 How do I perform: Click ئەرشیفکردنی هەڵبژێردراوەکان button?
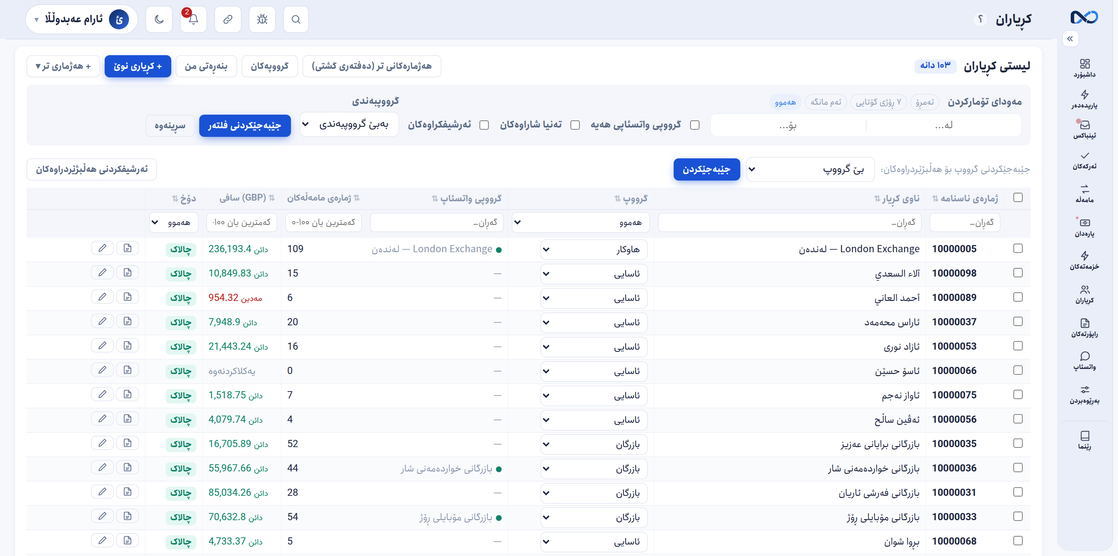[92, 169]
